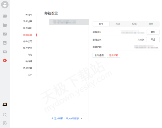Viewport: 162px width, 128px height.
Task: Open the contacts icon in sidebar
Action: (5, 43)
